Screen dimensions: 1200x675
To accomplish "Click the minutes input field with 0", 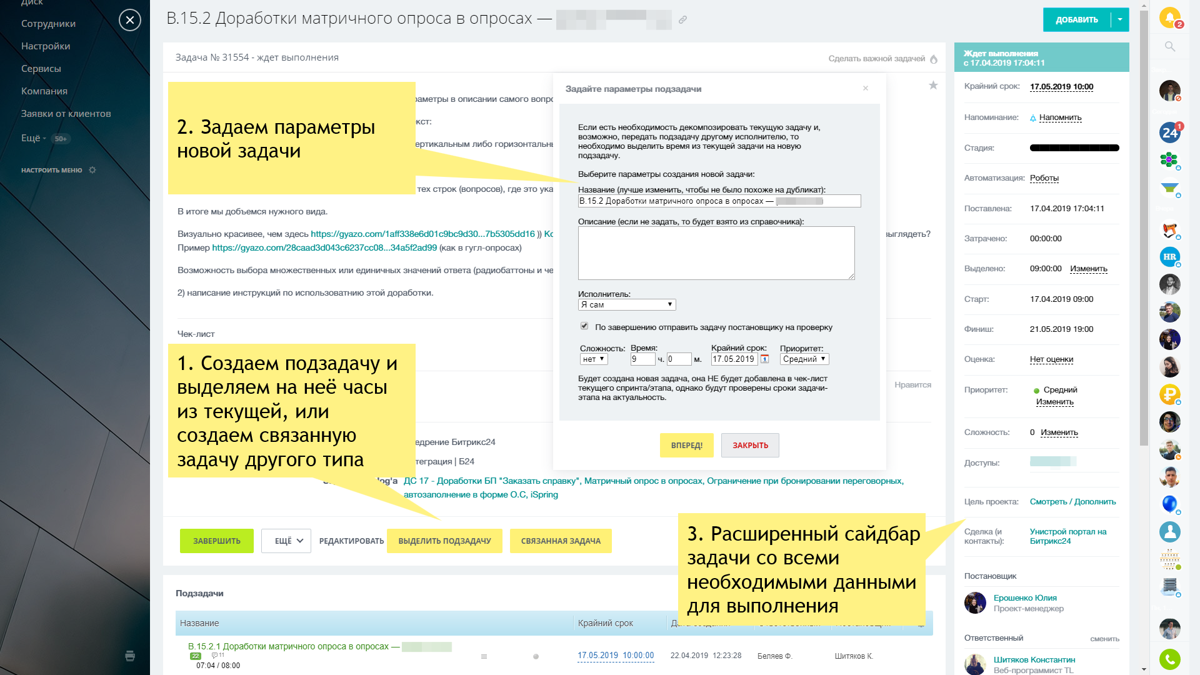I will [679, 359].
